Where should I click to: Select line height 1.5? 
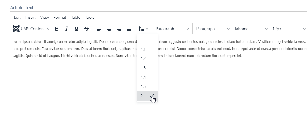[147, 86]
